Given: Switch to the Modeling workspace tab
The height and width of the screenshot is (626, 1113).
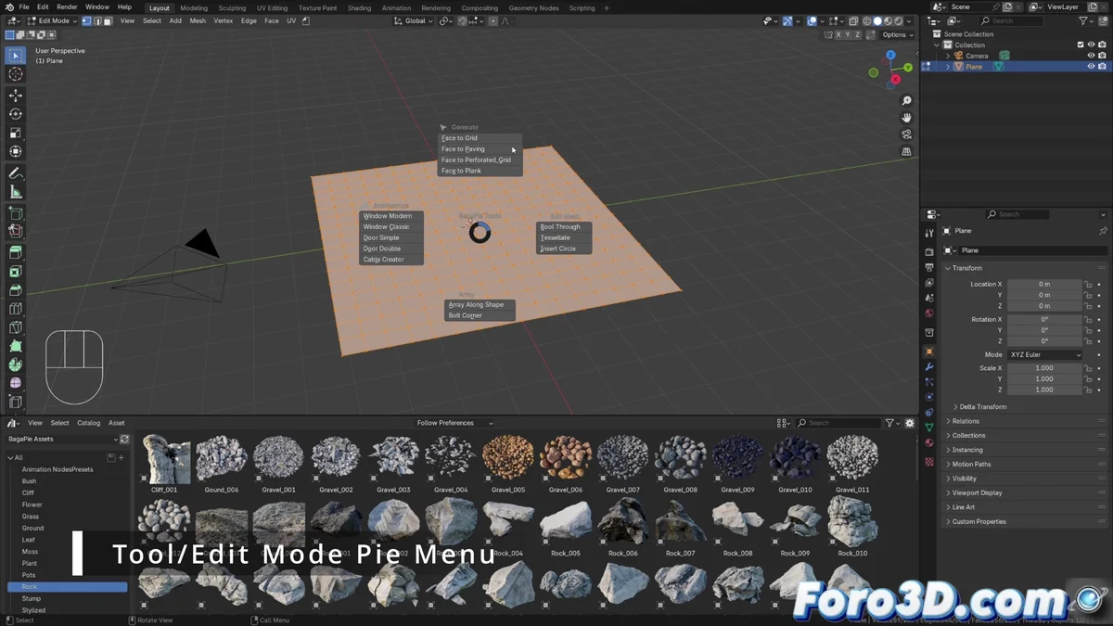Looking at the screenshot, I should [x=194, y=7].
